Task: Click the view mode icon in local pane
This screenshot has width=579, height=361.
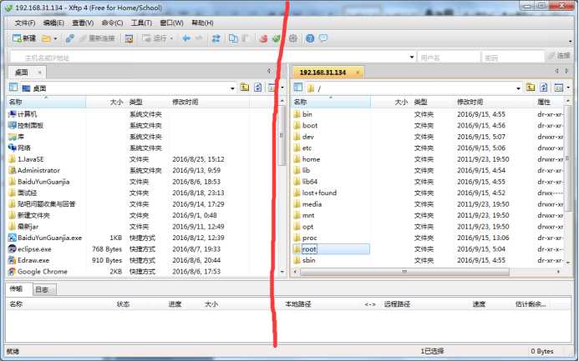Action: coord(272,88)
